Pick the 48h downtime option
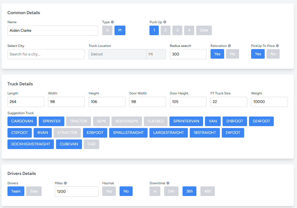Screen dimensions: 297x208 (207, 191)
